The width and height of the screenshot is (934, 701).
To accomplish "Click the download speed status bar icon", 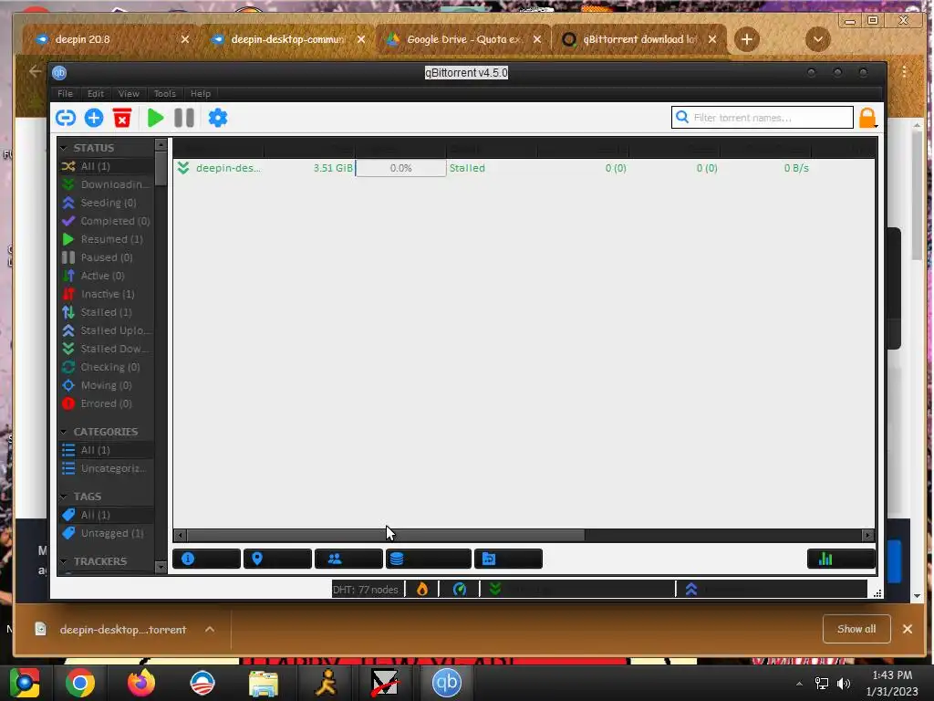I will click(x=495, y=589).
